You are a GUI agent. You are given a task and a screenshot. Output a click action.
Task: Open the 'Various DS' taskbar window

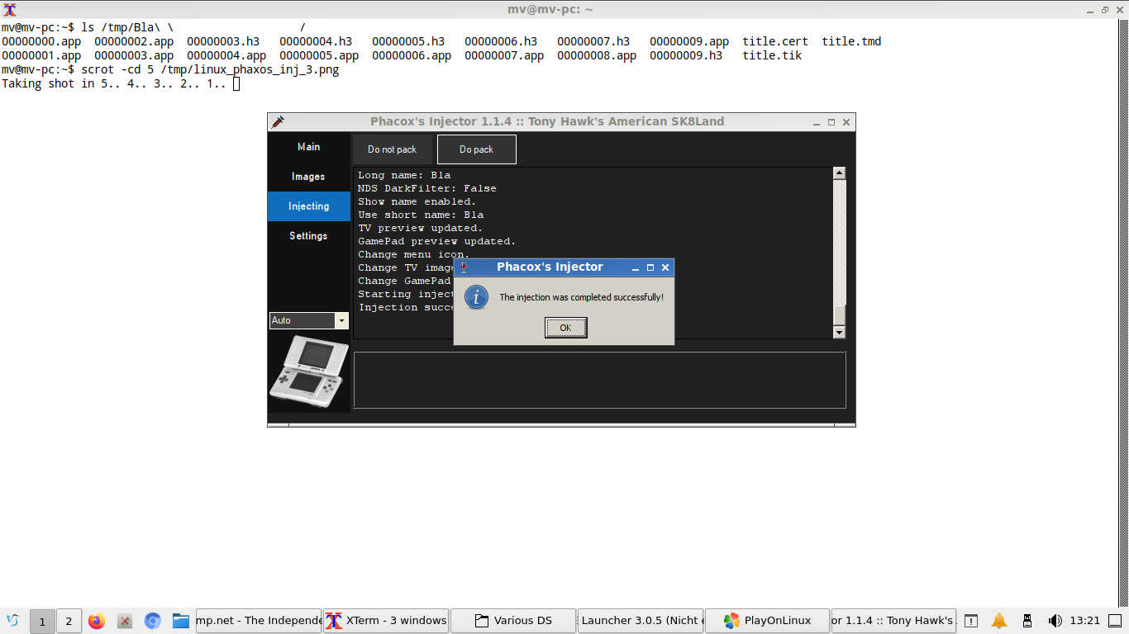pos(514,621)
